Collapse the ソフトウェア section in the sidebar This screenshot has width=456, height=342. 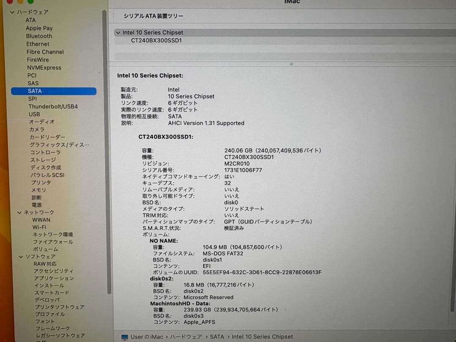pos(20,256)
